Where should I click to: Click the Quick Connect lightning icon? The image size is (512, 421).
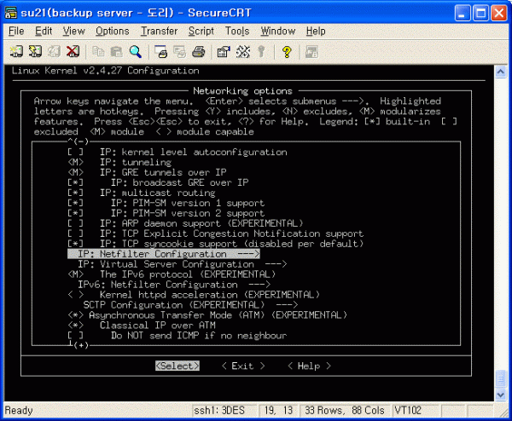coord(35,51)
